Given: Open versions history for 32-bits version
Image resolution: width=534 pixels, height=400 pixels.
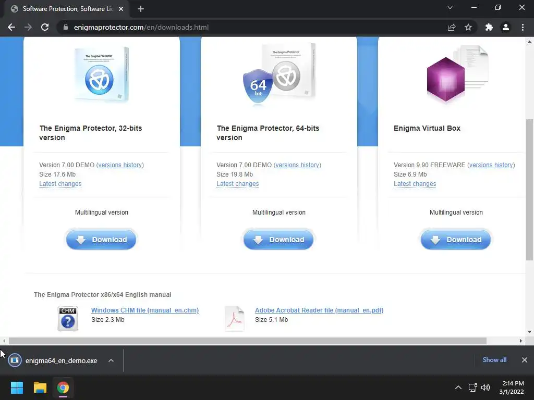Looking at the screenshot, I should coord(120,165).
